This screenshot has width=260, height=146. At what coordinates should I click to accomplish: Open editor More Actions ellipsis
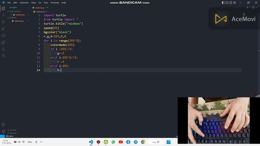point(257,7)
